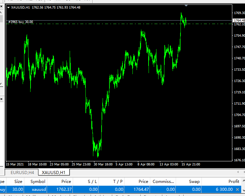Viewport: 245px width, 196px height.
Task: Close the lower left side panel with its X
Action: [1, 99]
